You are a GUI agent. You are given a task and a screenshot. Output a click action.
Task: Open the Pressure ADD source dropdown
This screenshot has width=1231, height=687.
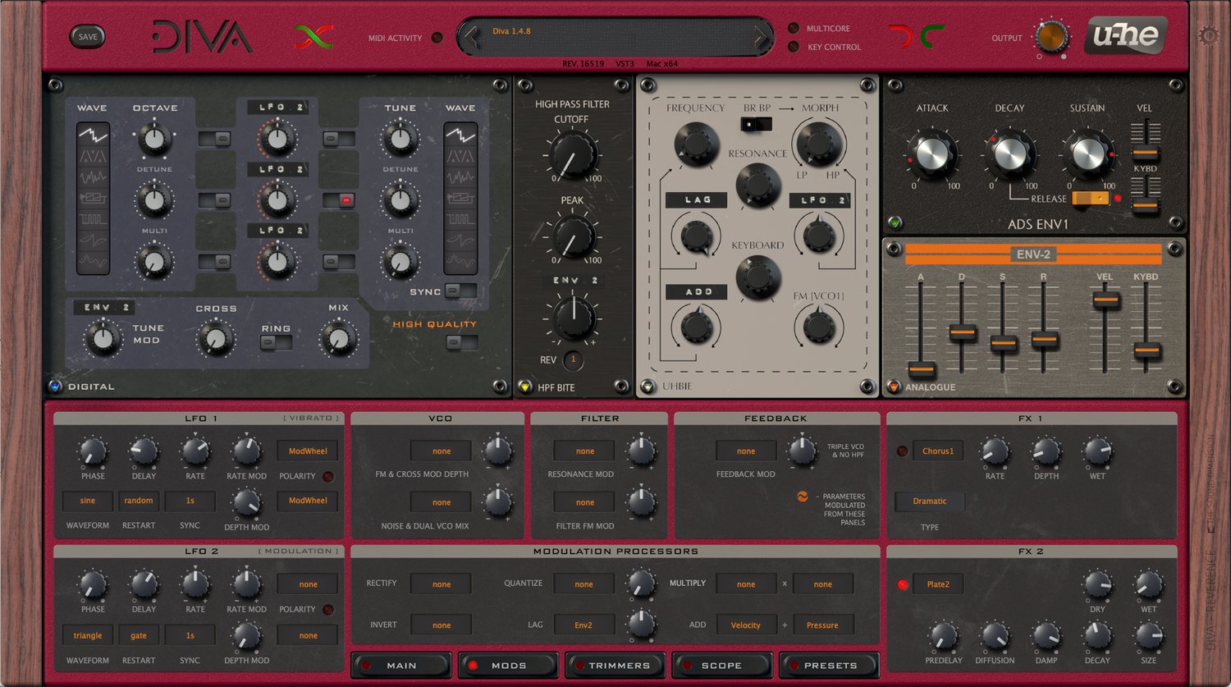click(x=822, y=625)
